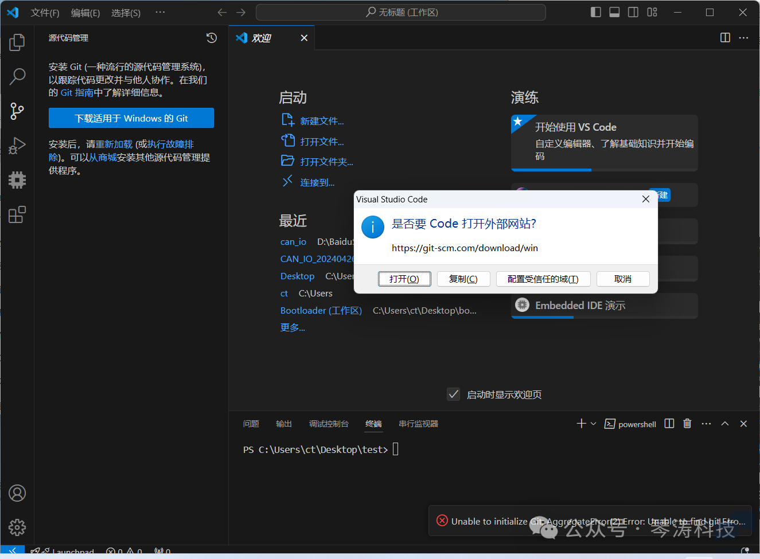Click 配置受信任的域(T) button
760x559 pixels.
tap(543, 279)
